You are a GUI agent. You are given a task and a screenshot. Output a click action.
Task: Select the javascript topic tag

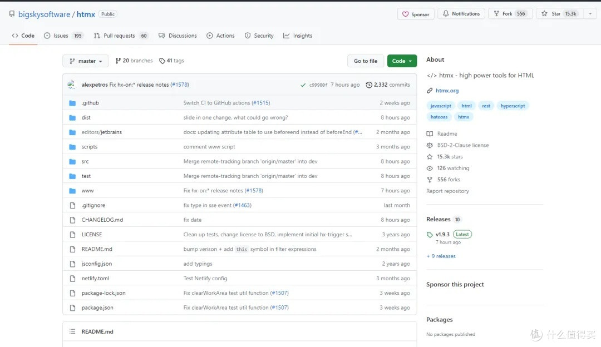tap(441, 106)
